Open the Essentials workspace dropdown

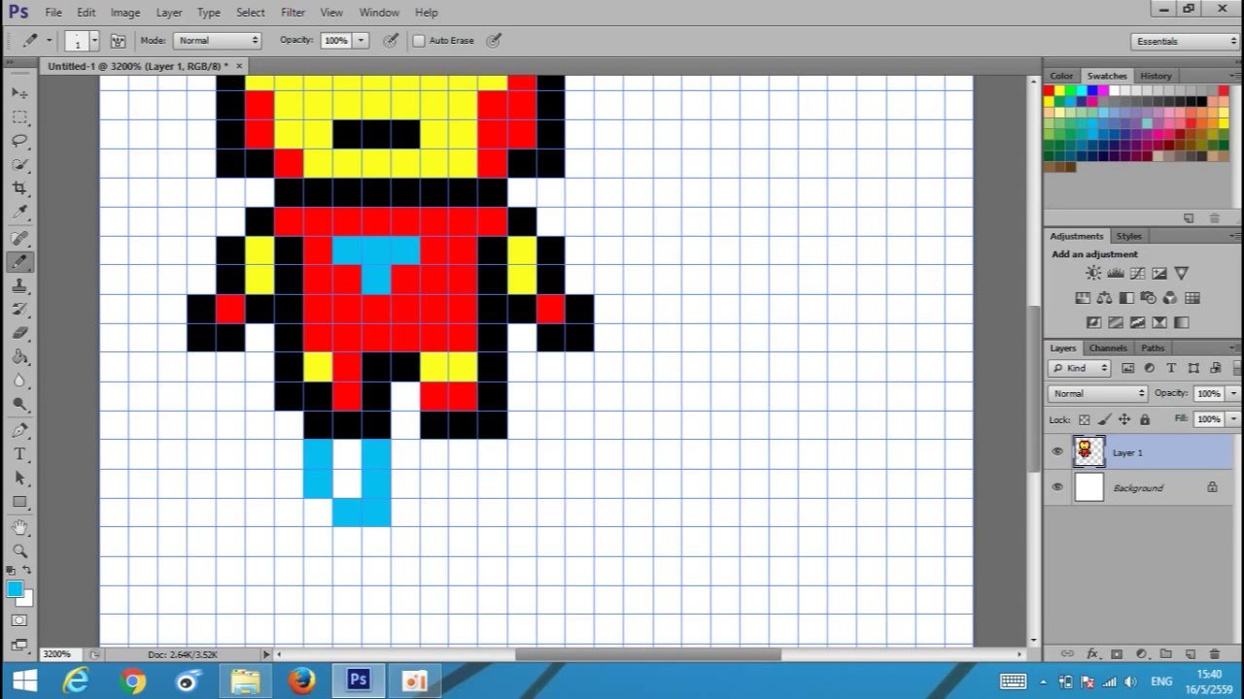pos(1185,41)
